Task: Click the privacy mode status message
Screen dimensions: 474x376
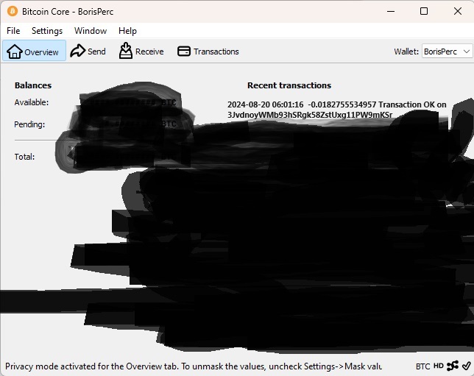Action: [x=194, y=366]
